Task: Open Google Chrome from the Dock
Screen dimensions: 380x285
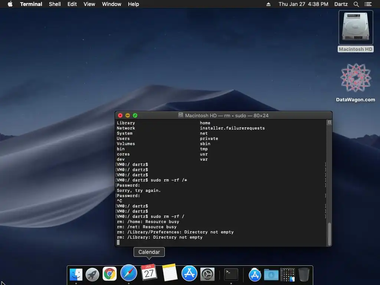Action: coord(109,274)
